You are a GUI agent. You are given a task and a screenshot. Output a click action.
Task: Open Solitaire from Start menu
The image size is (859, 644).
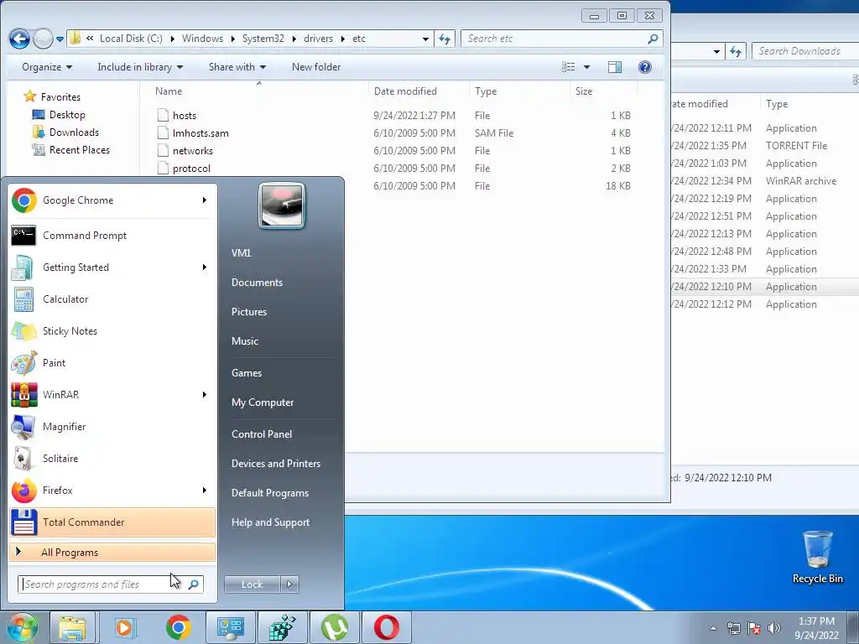pyautogui.click(x=112, y=459)
